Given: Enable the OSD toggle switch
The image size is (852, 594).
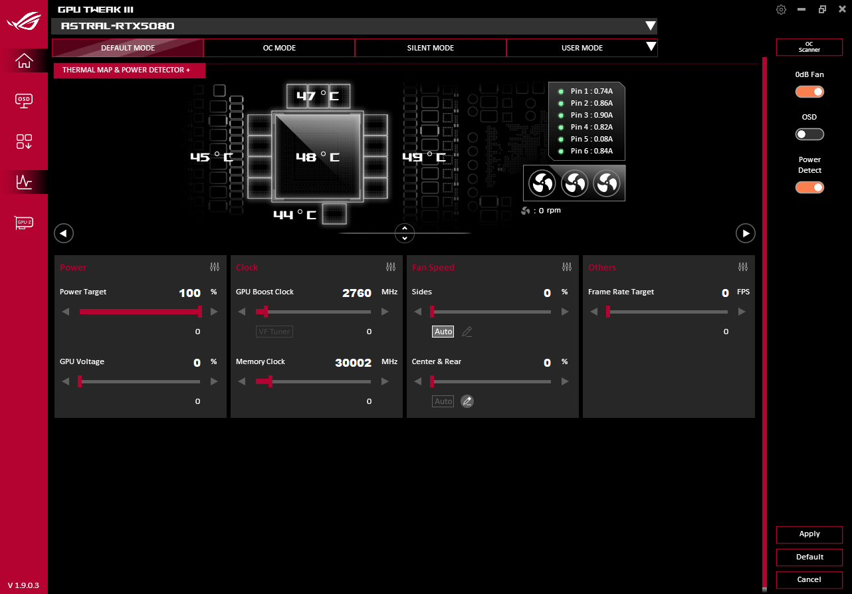Looking at the screenshot, I should click(x=809, y=134).
